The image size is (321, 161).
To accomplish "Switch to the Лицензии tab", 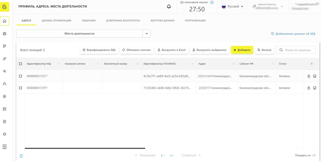I will 89,21.
